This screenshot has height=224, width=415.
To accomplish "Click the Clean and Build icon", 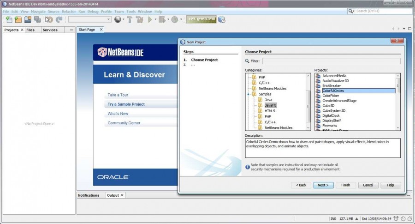I will [x=139, y=19].
